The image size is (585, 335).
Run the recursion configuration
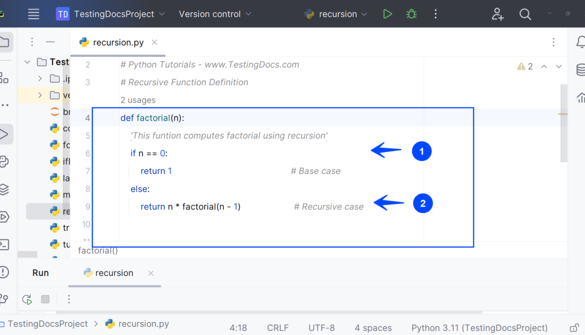point(387,14)
